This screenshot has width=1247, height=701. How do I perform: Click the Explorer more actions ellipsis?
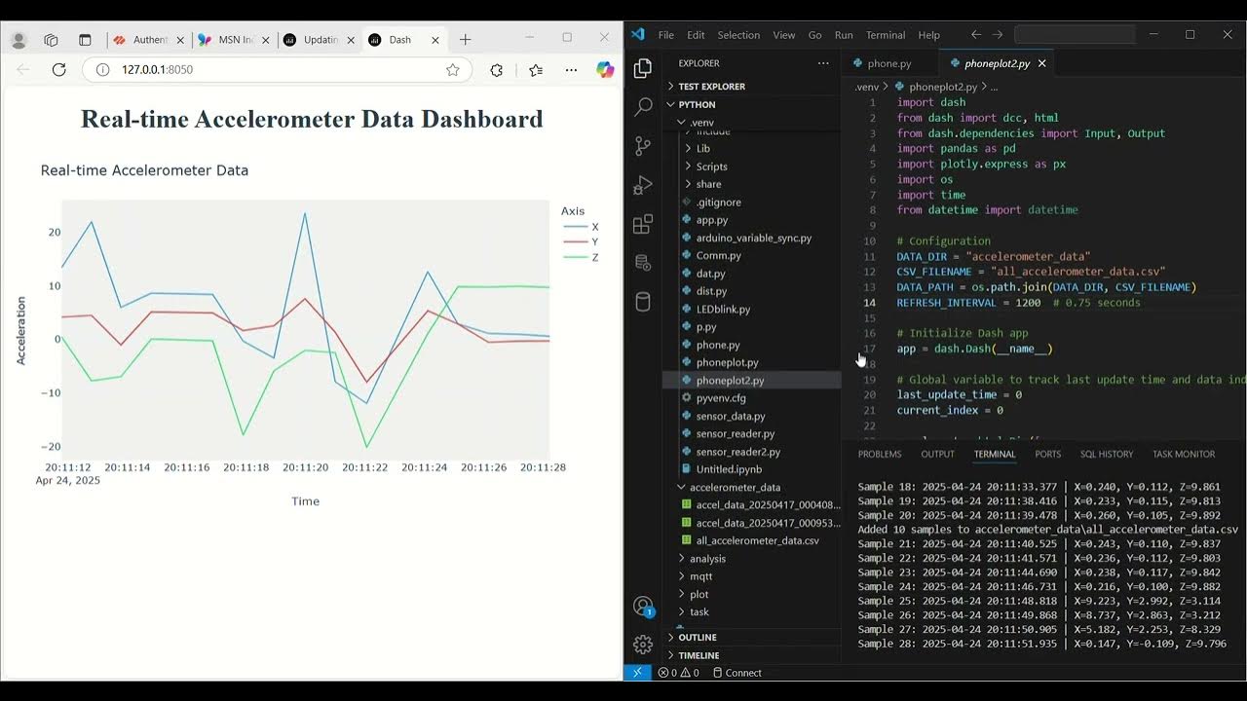[823, 63]
